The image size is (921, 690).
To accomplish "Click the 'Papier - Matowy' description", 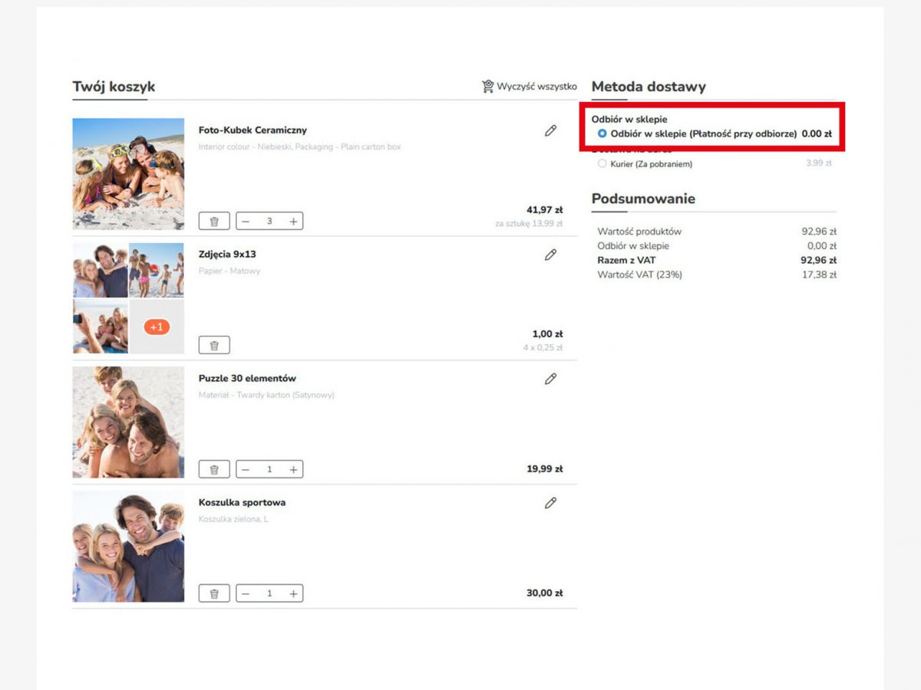I will click(229, 271).
